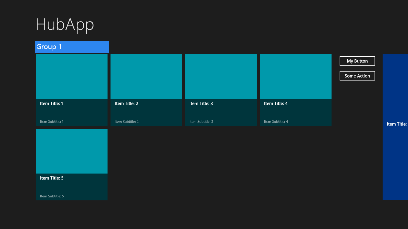This screenshot has height=229, width=408.
Task: Click the Group 1 header
Action: coord(72,47)
